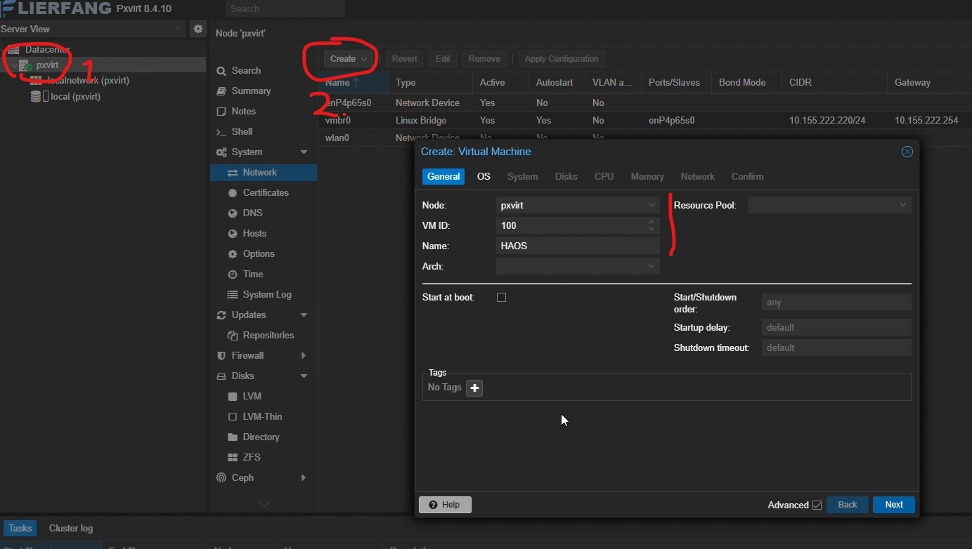Open the ZFS disks section
Viewport: 972px width, 549px height.
click(x=251, y=457)
